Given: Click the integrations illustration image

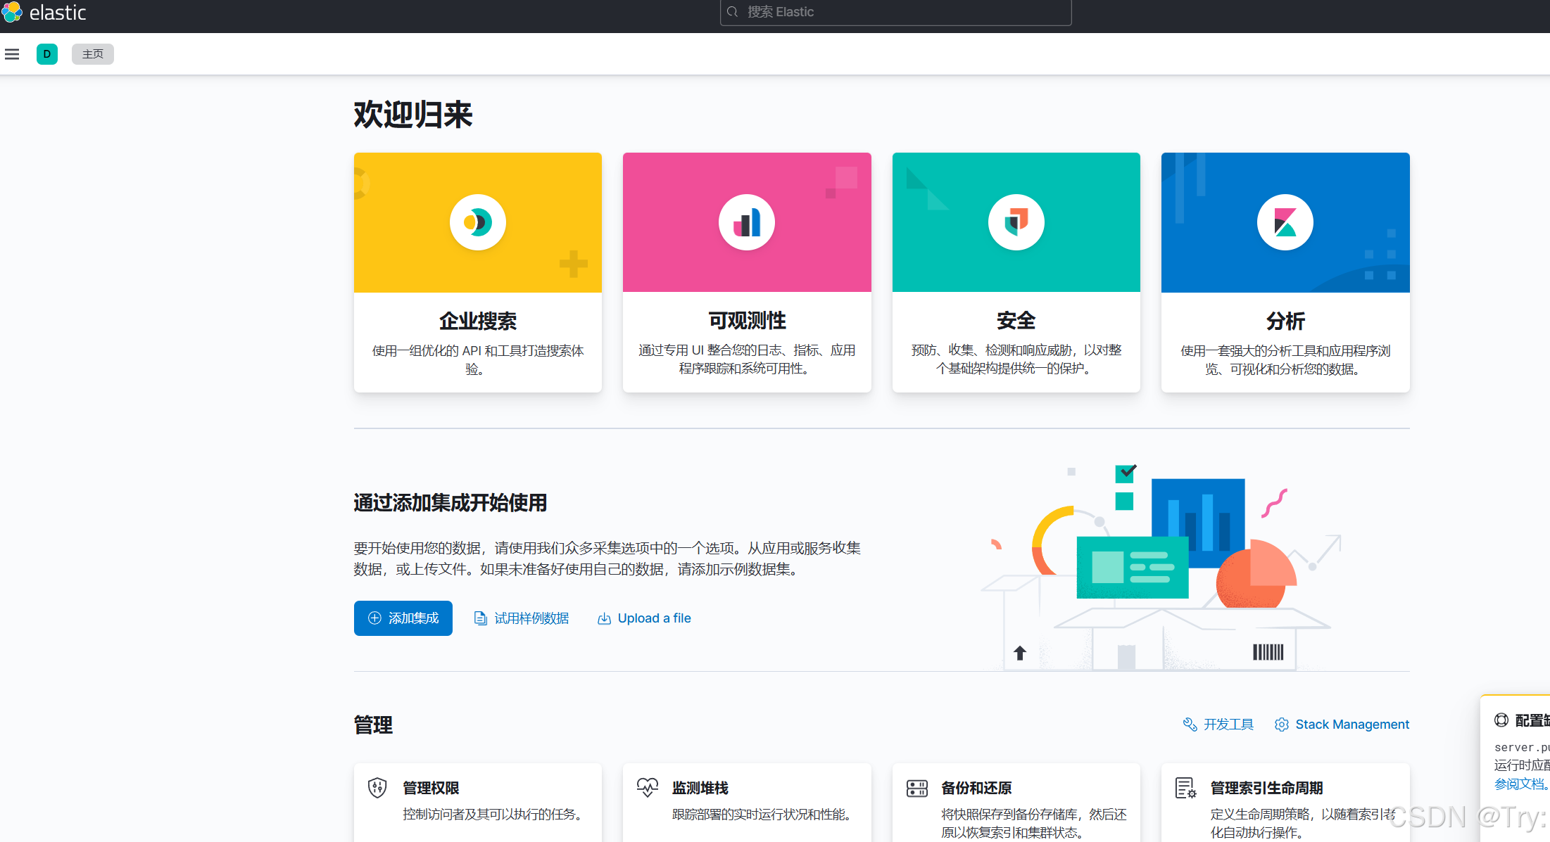Looking at the screenshot, I should [x=1161, y=567].
